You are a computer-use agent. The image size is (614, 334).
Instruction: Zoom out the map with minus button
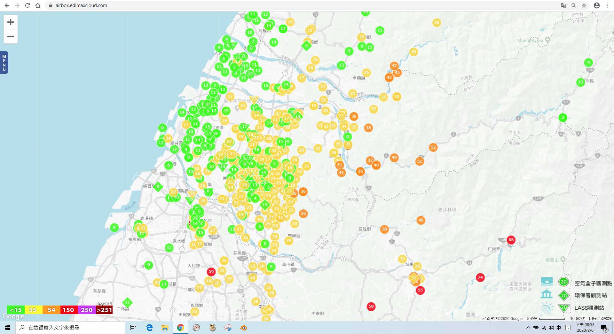pos(11,36)
